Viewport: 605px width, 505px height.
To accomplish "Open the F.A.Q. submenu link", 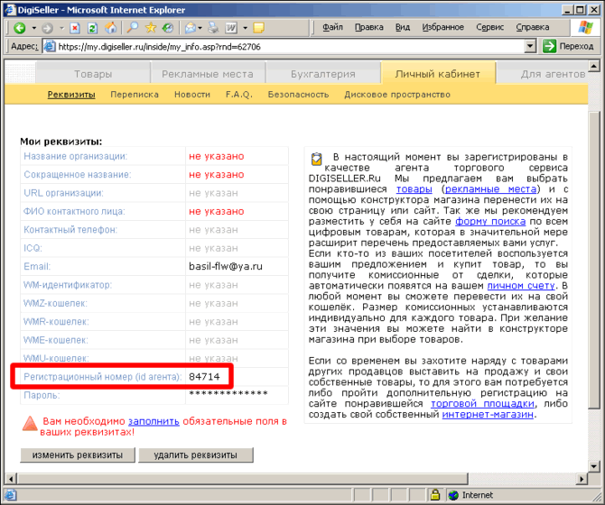I will coord(239,95).
